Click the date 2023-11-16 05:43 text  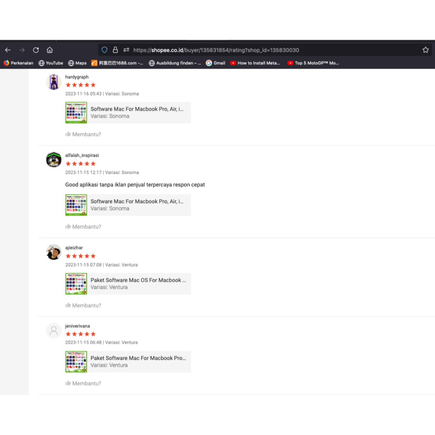pos(83,94)
